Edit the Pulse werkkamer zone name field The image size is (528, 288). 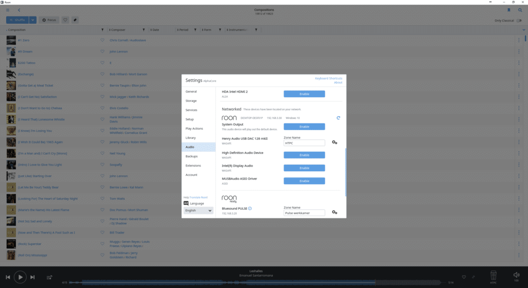pos(304,213)
